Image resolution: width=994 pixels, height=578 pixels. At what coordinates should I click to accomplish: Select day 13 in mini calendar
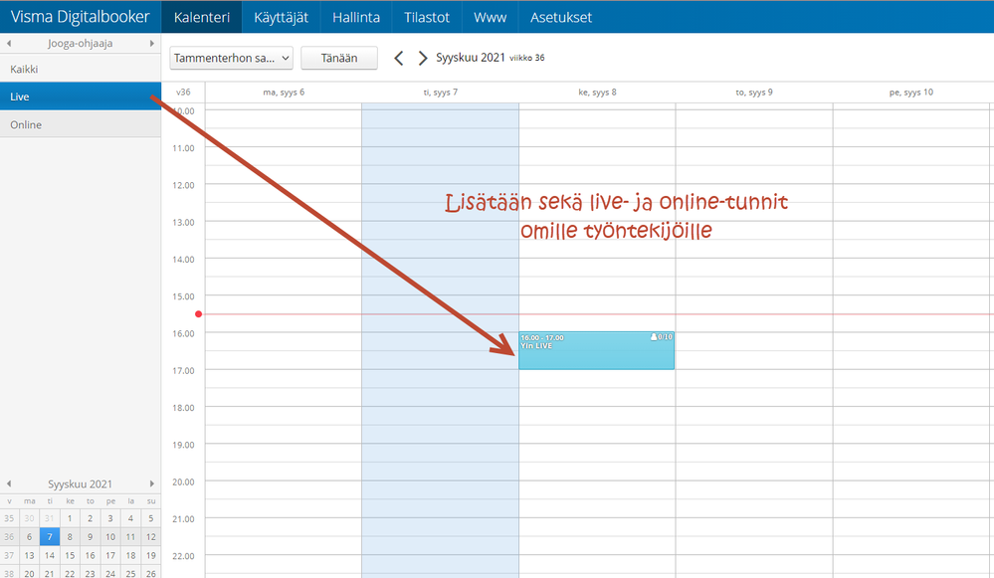pos(29,555)
